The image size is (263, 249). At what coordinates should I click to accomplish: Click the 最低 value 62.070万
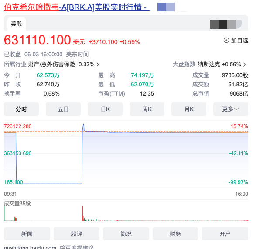pos(142,84)
